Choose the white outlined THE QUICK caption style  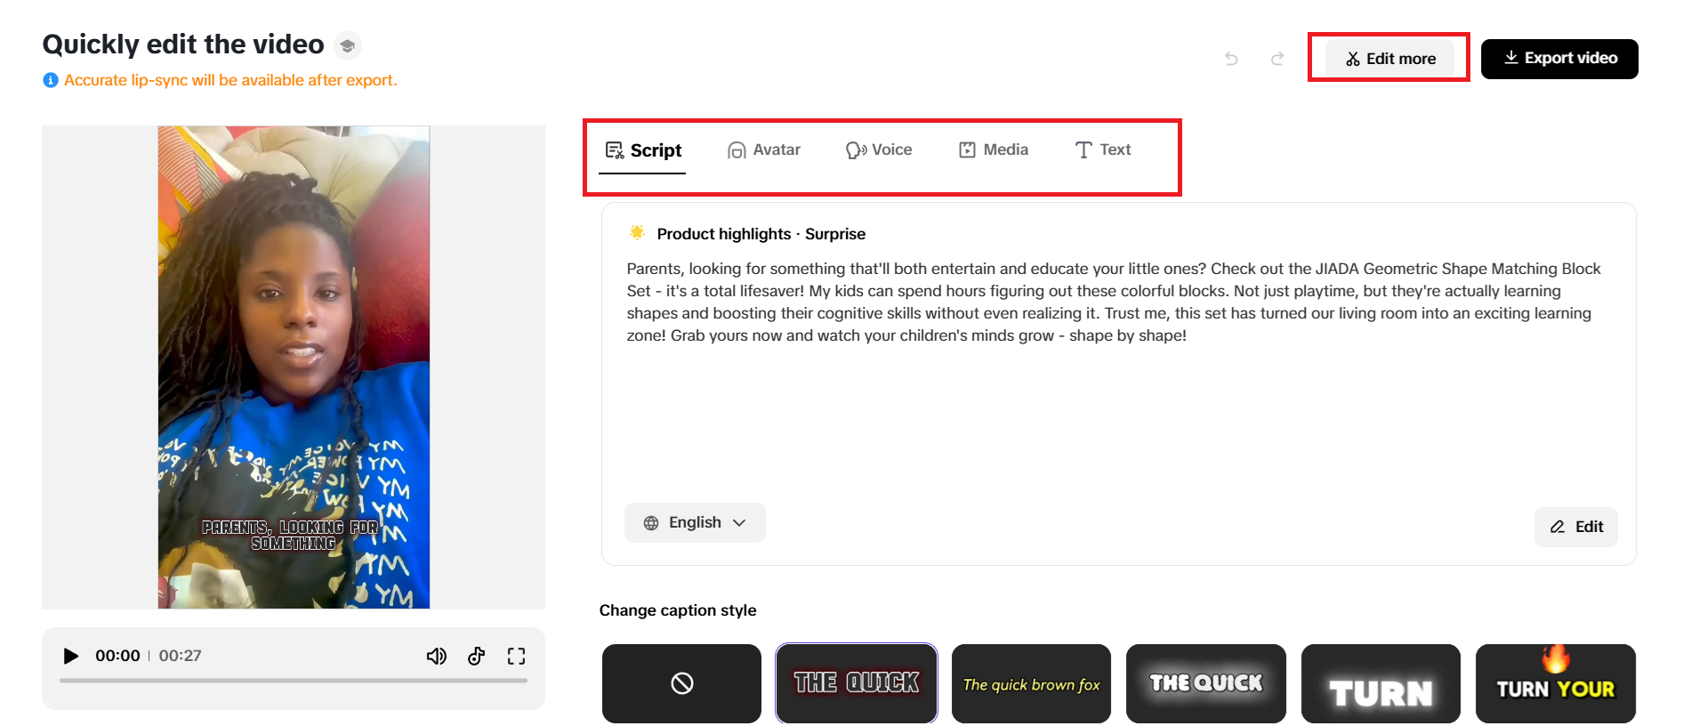point(1206,683)
